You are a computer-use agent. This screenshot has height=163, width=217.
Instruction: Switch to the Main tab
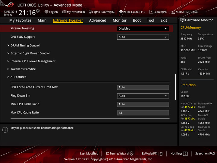(42, 21)
